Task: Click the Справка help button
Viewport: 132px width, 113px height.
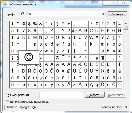Action: pos(117,14)
